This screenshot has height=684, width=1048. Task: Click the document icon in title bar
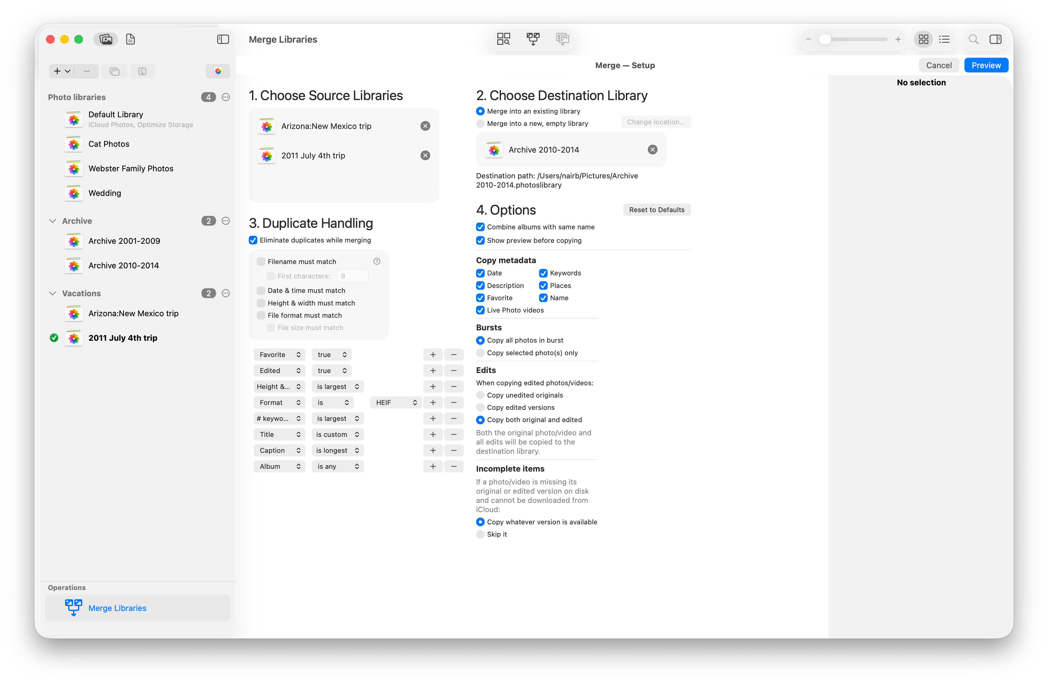130,40
